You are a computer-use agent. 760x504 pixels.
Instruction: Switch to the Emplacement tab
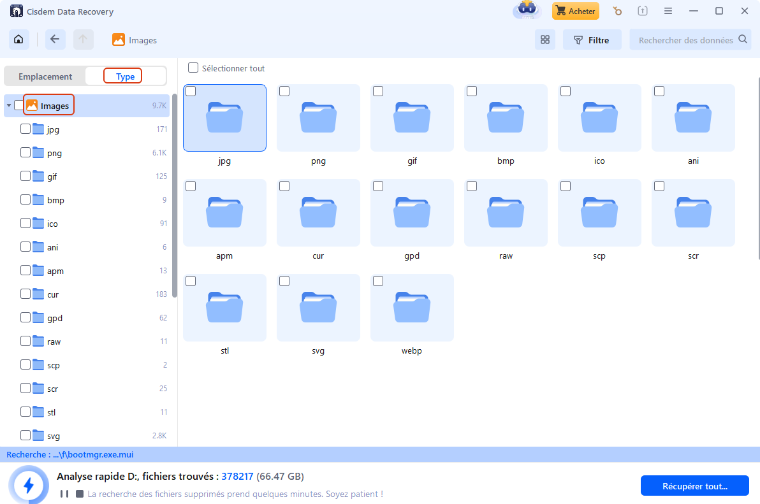click(45, 76)
